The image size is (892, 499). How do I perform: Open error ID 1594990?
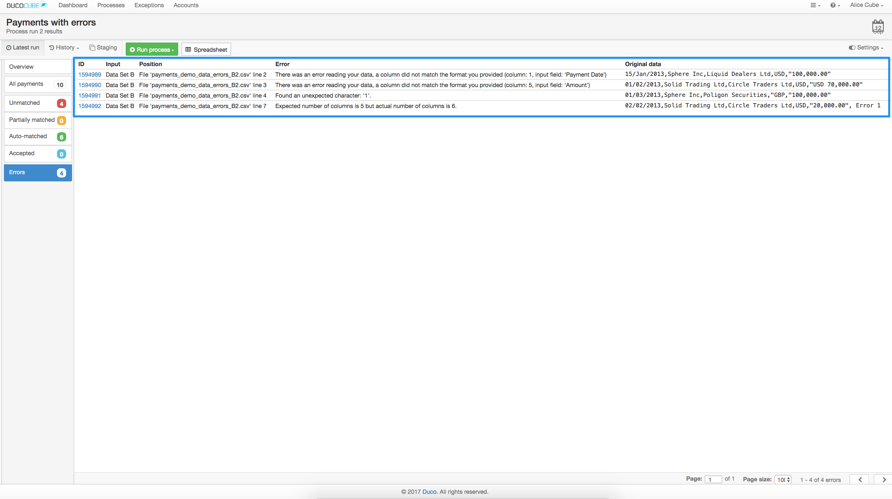[89, 85]
